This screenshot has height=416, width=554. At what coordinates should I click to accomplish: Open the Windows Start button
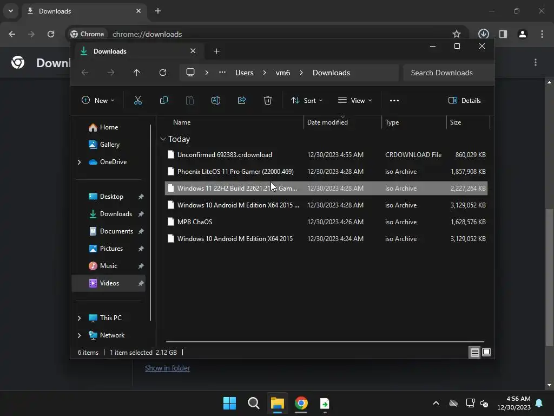pyautogui.click(x=229, y=403)
